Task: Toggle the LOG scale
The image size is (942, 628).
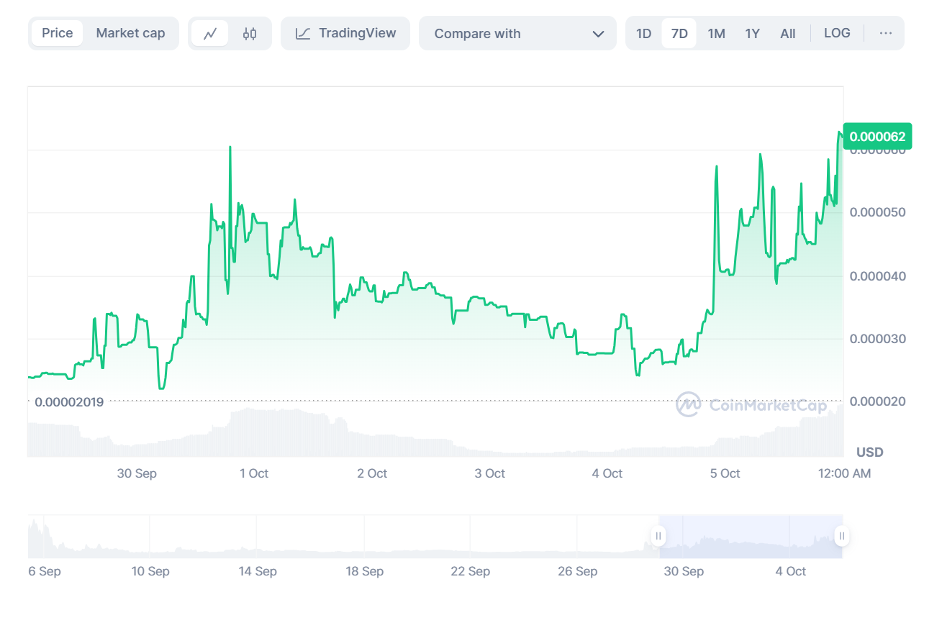Action: [837, 33]
